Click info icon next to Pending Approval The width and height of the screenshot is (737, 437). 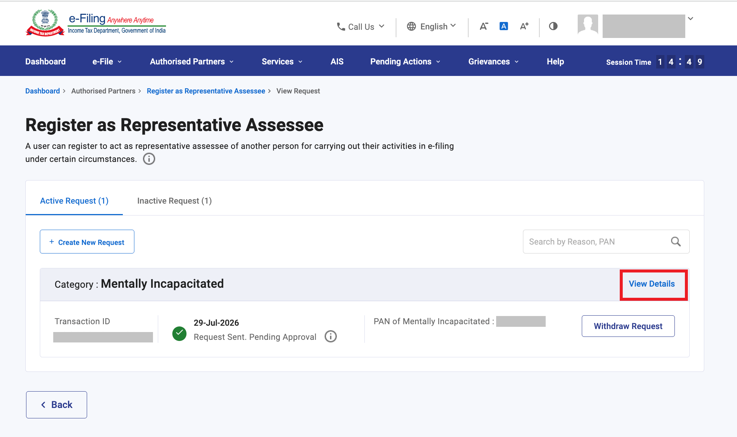pyautogui.click(x=331, y=336)
